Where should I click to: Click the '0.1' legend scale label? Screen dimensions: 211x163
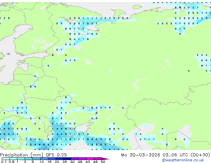click(4, 162)
